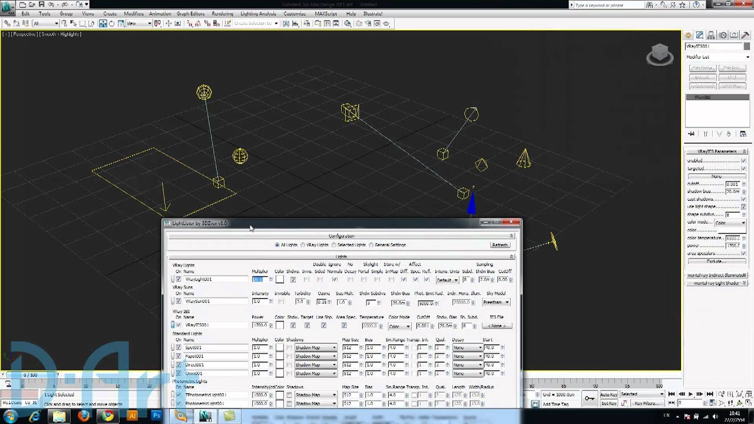Screen dimensions: 754x424
Task: Toggle the On checkbox for Spot001
Action: coord(178,347)
